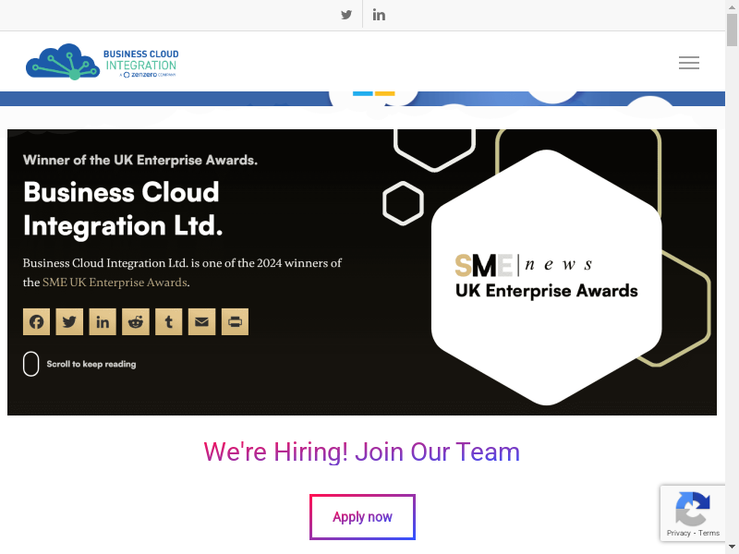This screenshot has width=739, height=554.
Task: Open reCAPTCHA Terms link
Action: point(709,533)
